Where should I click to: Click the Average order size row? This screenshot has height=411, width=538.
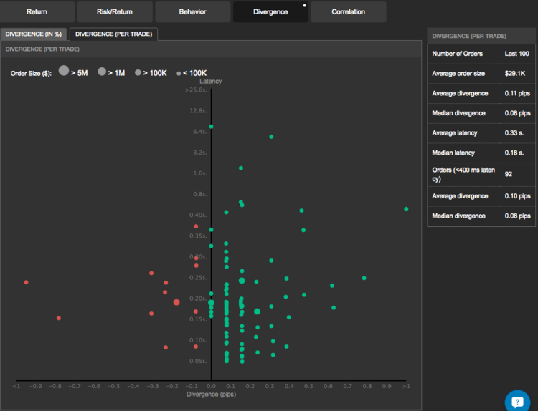[481, 74]
